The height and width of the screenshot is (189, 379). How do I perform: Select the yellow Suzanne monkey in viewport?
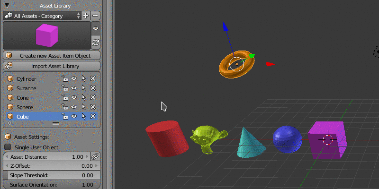(208, 139)
